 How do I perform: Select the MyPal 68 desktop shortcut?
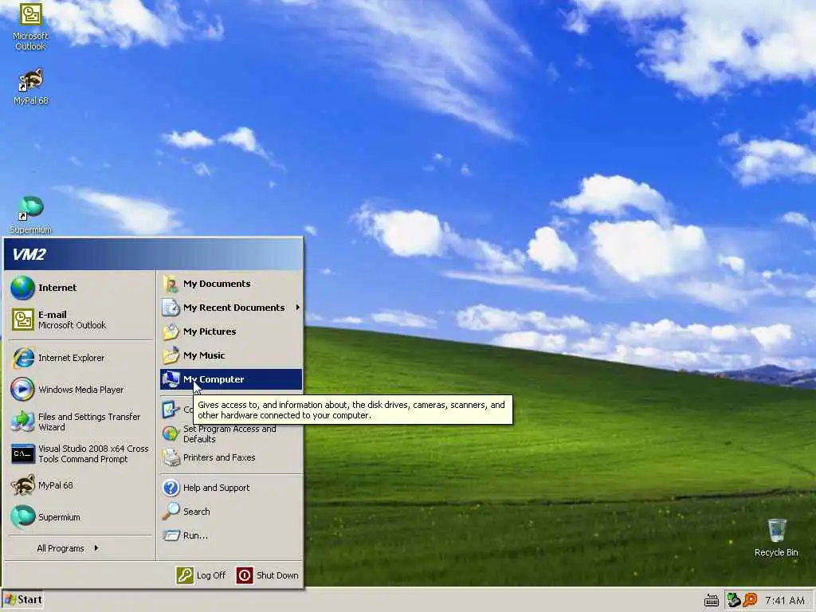coord(31,87)
